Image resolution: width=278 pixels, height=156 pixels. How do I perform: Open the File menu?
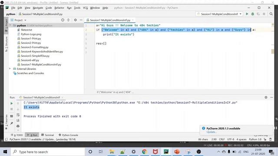click(13, 8)
